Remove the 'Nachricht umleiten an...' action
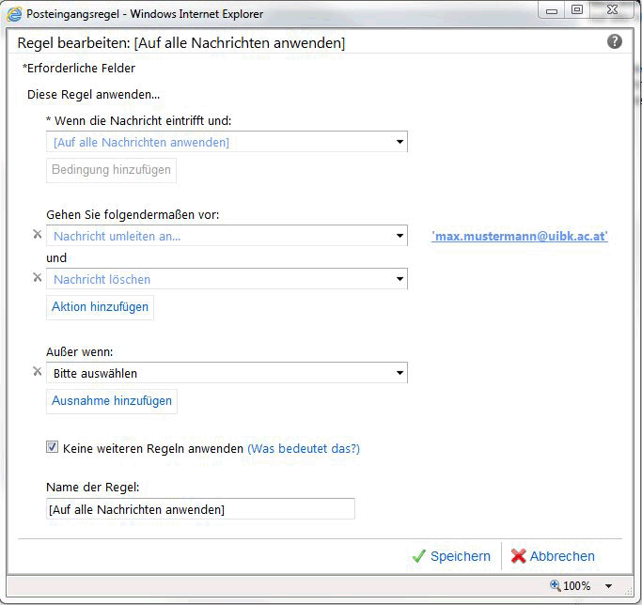Image resolution: width=642 pixels, height=605 pixels. click(38, 234)
